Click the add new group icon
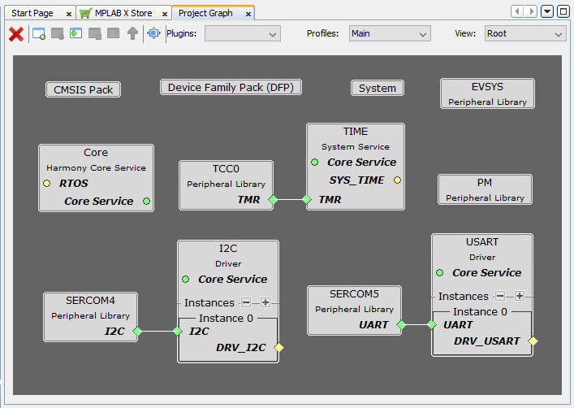The width and height of the screenshot is (574, 408). [x=39, y=33]
